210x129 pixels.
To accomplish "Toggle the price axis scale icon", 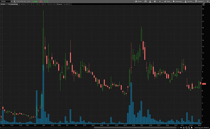I will coord(203,4).
